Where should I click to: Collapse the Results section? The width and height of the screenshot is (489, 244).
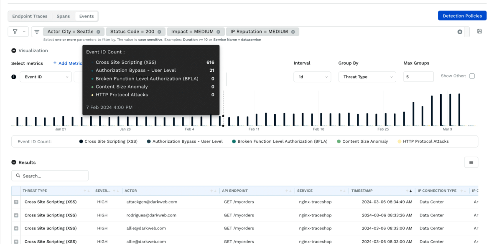[14, 163]
